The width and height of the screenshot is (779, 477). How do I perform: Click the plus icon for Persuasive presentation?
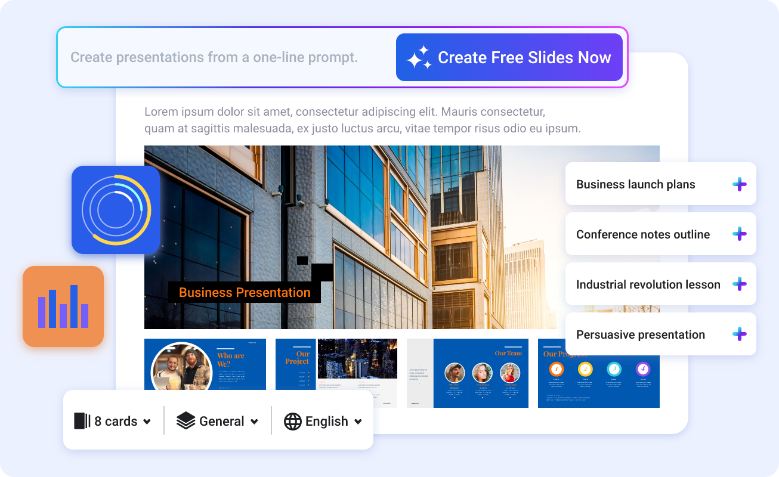pyautogui.click(x=739, y=334)
